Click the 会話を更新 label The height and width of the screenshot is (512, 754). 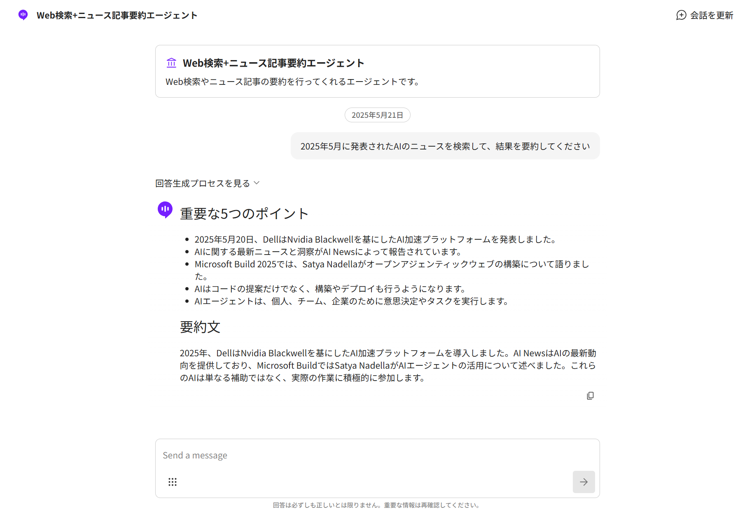click(712, 15)
